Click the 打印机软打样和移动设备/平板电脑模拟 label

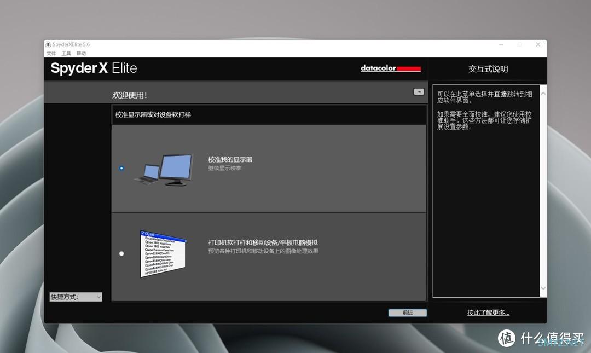pos(263,242)
